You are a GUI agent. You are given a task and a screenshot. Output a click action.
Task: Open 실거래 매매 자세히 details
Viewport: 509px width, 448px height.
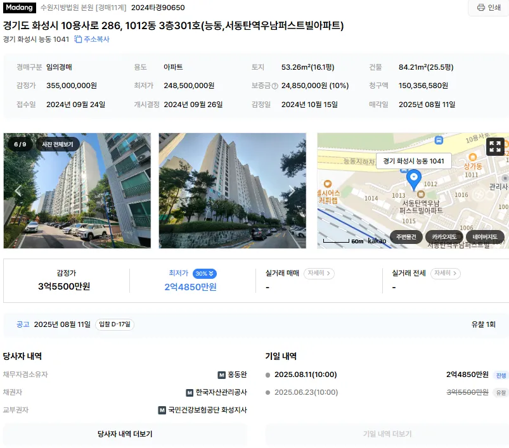(319, 273)
